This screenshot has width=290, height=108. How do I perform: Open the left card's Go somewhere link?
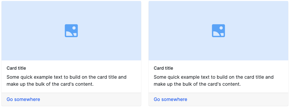tap(23, 99)
